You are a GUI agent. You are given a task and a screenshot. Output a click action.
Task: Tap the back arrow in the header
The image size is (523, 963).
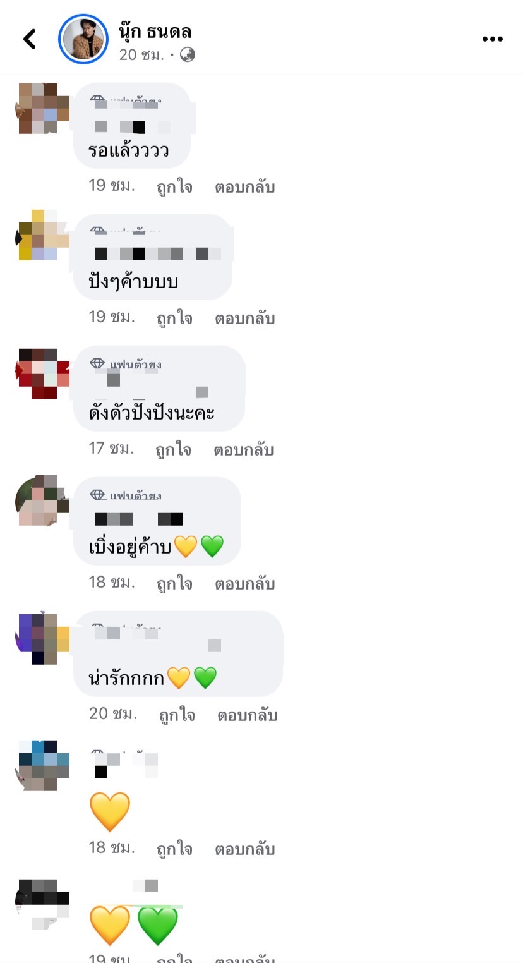click(30, 39)
